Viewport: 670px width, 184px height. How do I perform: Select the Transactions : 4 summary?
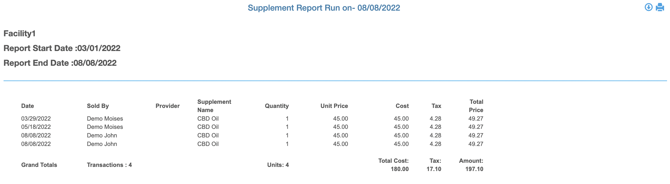[x=109, y=165]
